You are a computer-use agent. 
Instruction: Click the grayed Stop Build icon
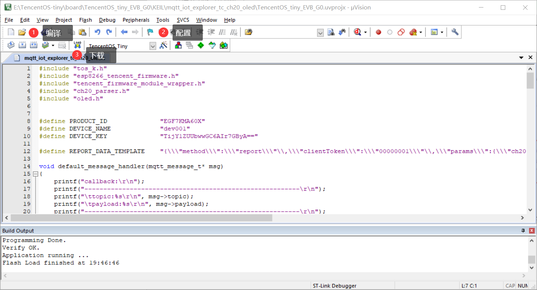coord(62,46)
